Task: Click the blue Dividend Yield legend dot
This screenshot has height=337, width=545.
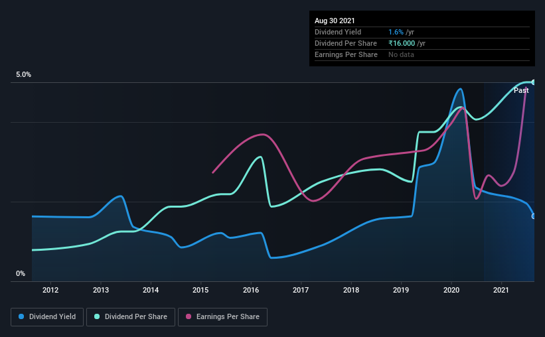Action: pos(21,316)
